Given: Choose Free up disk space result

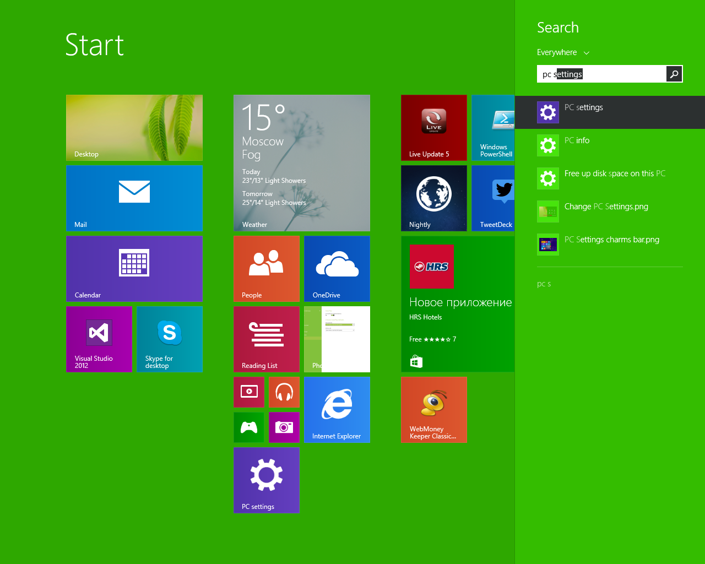Looking at the screenshot, I should (610, 178).
